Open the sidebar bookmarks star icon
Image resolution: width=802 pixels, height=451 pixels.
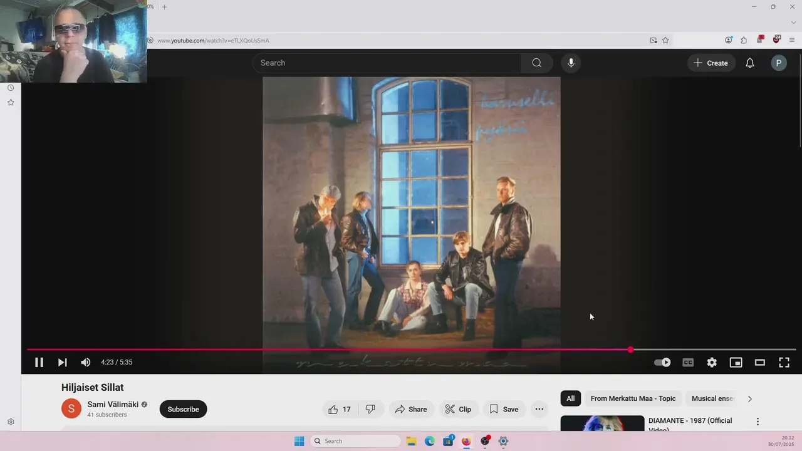coord(11,102)
